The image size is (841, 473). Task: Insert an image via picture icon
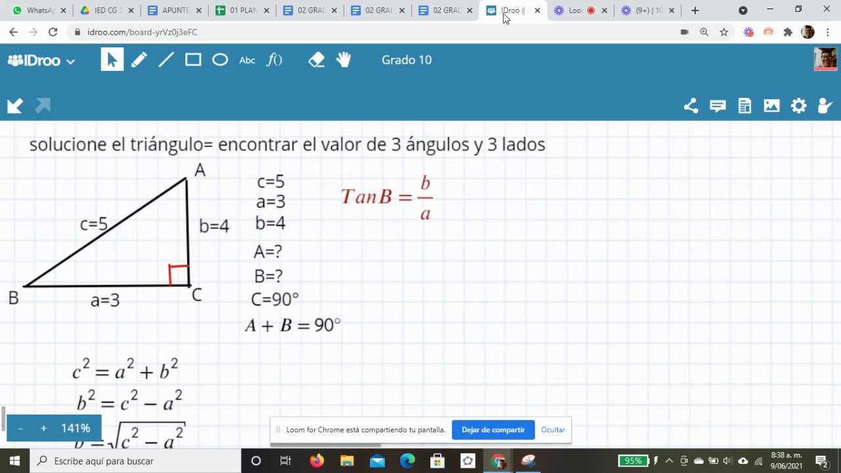[771, 106]
